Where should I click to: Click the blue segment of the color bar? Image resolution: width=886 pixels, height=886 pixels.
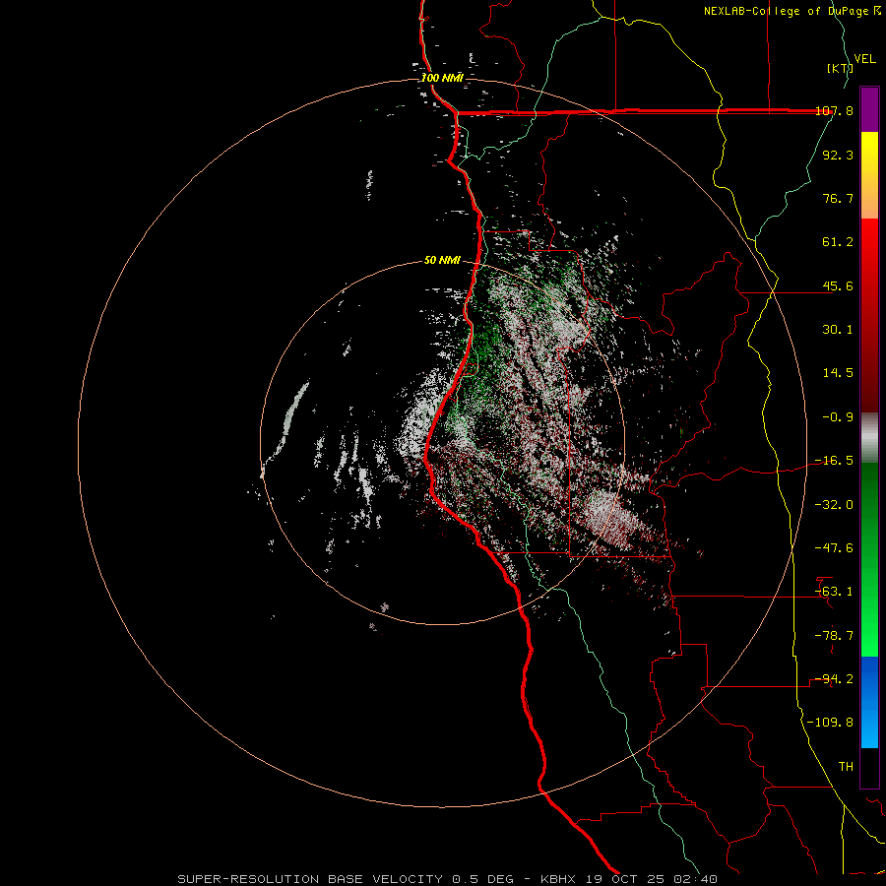[869, 702]
